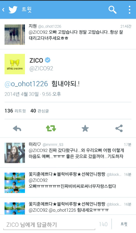The height and width of the screenshot is (233, 136).
Task: Open 미리♡ profile avatar
Action: 15,153
